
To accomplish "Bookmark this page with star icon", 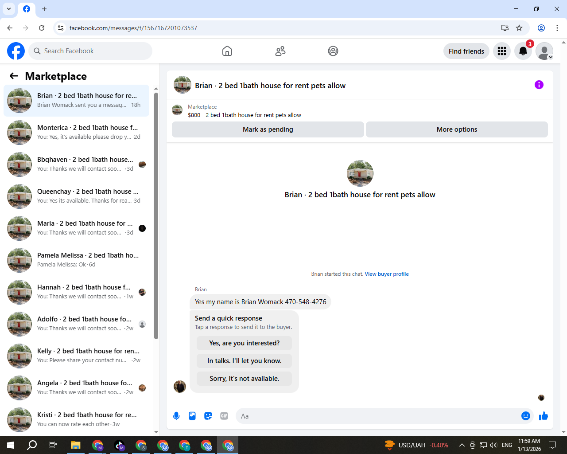I will click(519, 28).
